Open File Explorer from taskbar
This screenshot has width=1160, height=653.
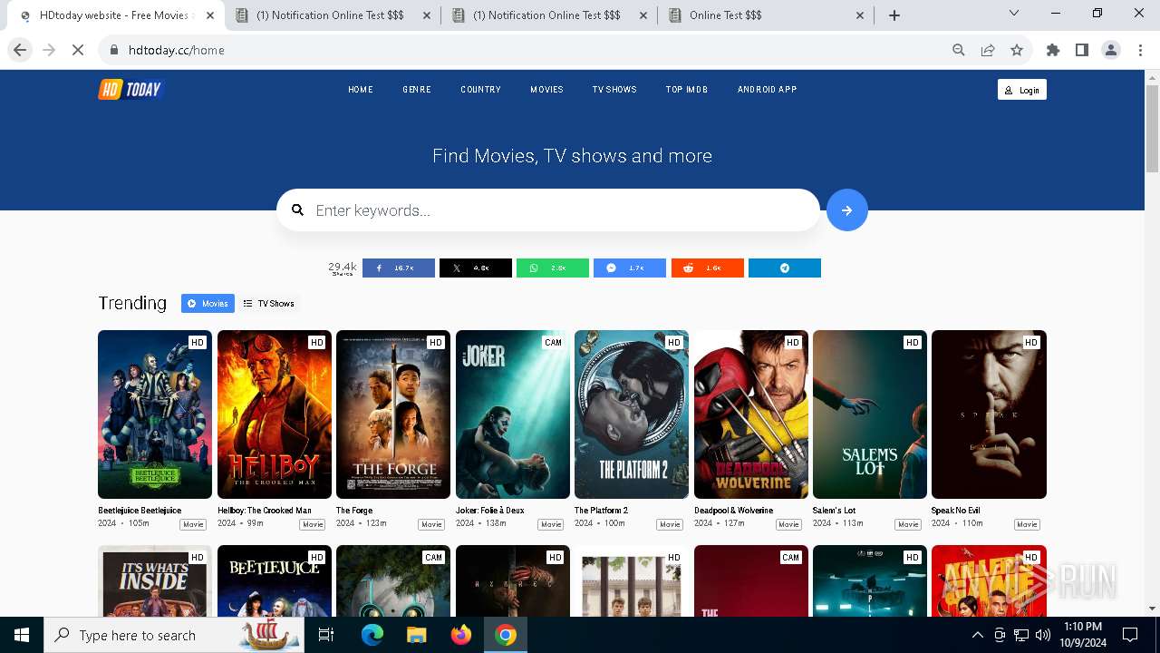[x=417, y=635]
